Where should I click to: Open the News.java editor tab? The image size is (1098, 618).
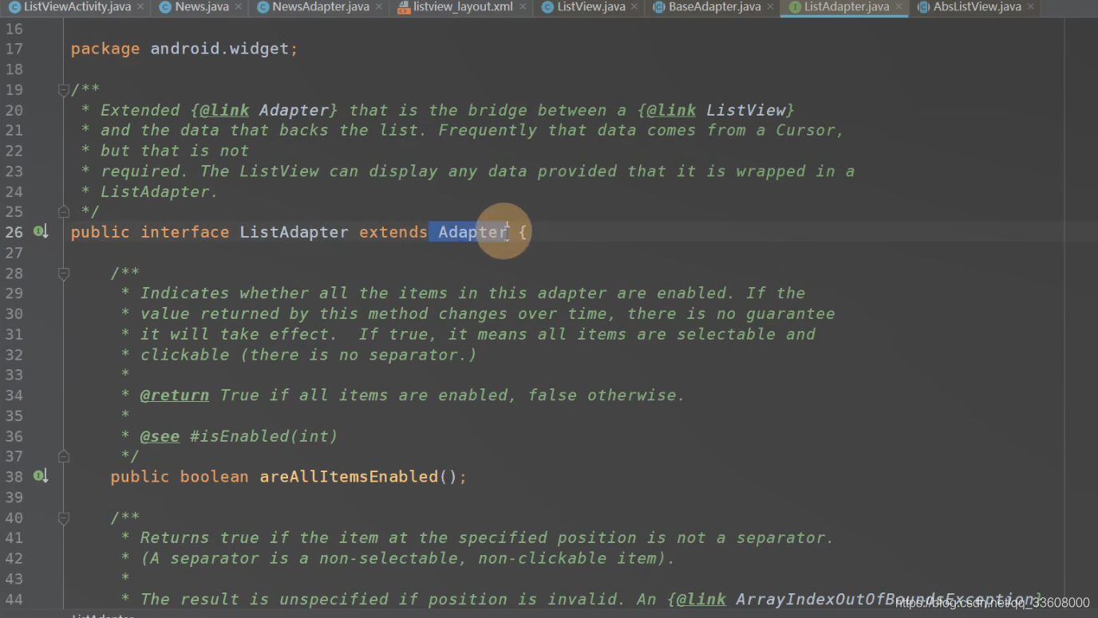(202, 6)
